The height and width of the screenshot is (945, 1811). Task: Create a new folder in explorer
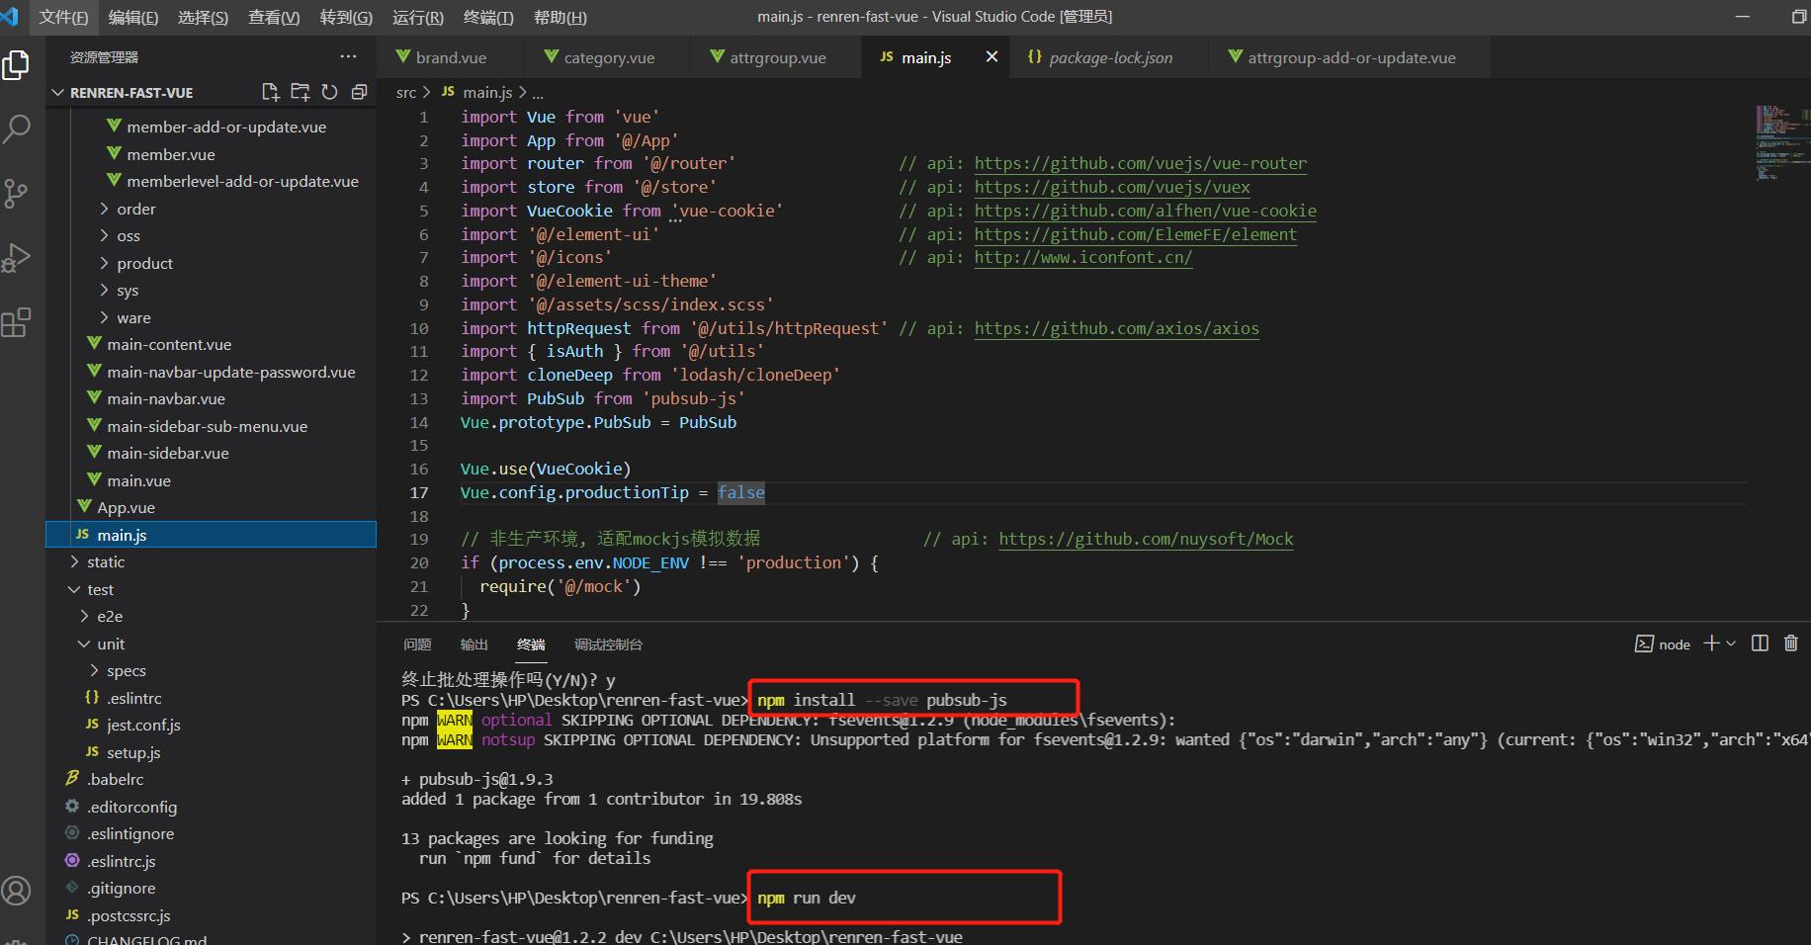click(300, 92)
